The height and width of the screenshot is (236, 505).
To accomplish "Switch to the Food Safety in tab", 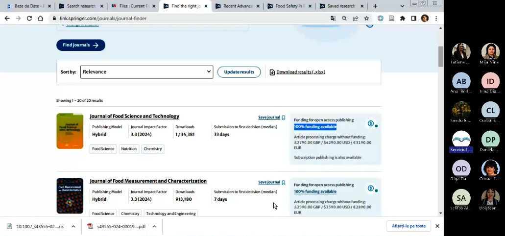I will 289,6.
